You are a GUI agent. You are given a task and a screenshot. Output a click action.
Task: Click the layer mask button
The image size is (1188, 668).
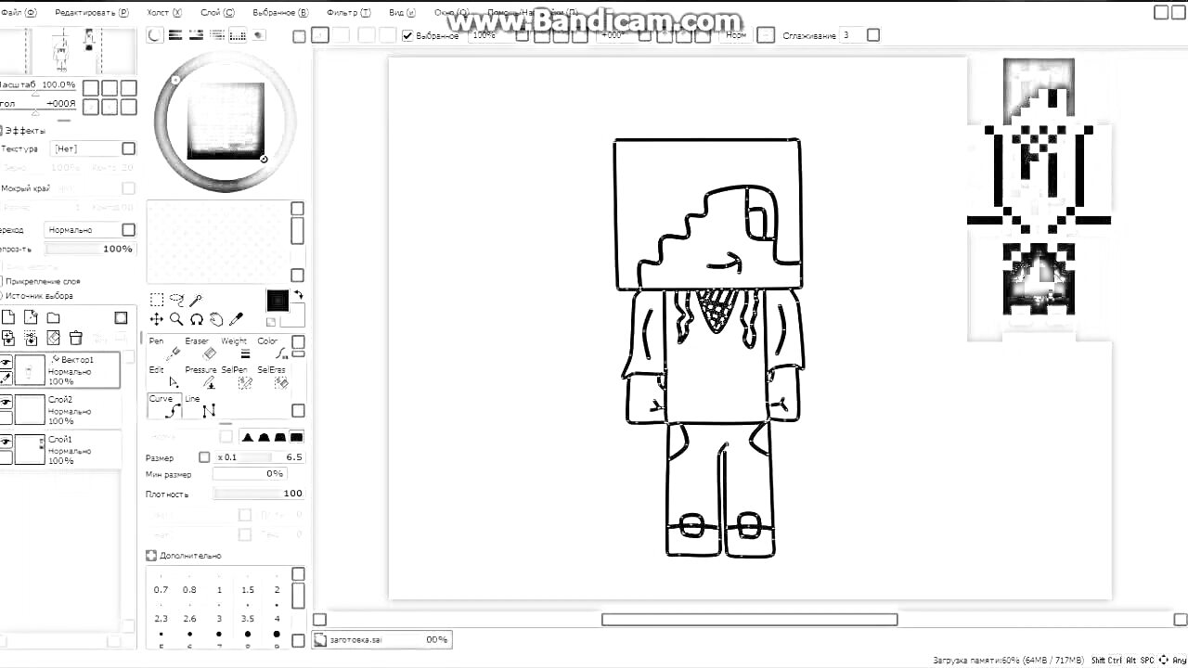click(x=121, y=318)
